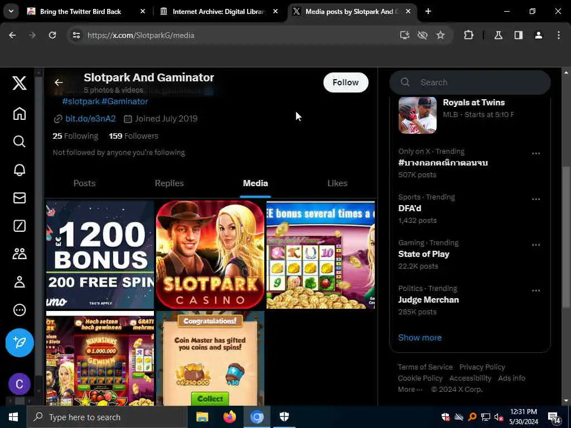The image size is (571, 428).
Task: Open the Replies profile tab
Action: [x=170, y=183]
